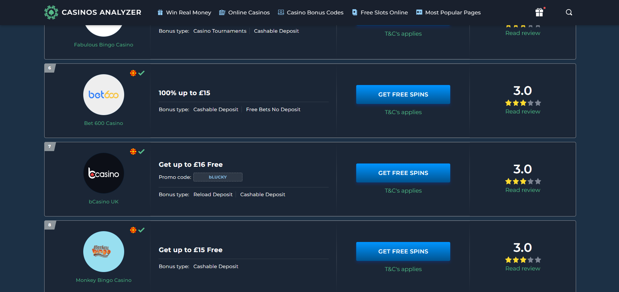Image resolution: width=619 pixels, height=292 pixels.
Task: View T&C's applies for bCasino UK
Action: (x=403, y=191)
